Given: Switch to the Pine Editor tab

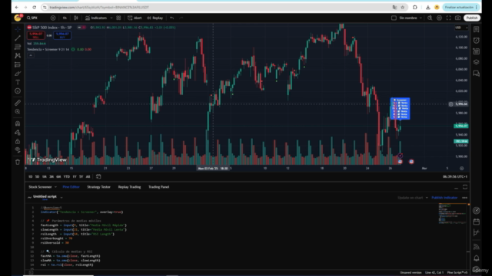Looking at the screenshot, I should pyautogui.click(x=71, y=187).
